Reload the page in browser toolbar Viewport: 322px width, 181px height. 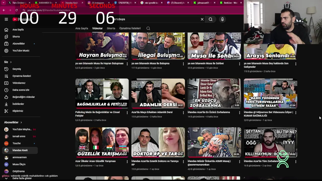(x=16, y=10)
